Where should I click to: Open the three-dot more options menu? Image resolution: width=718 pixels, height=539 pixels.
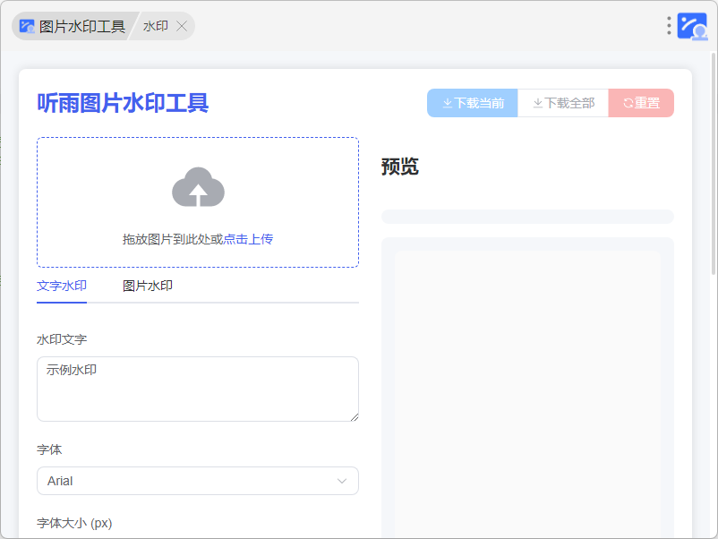668,26
